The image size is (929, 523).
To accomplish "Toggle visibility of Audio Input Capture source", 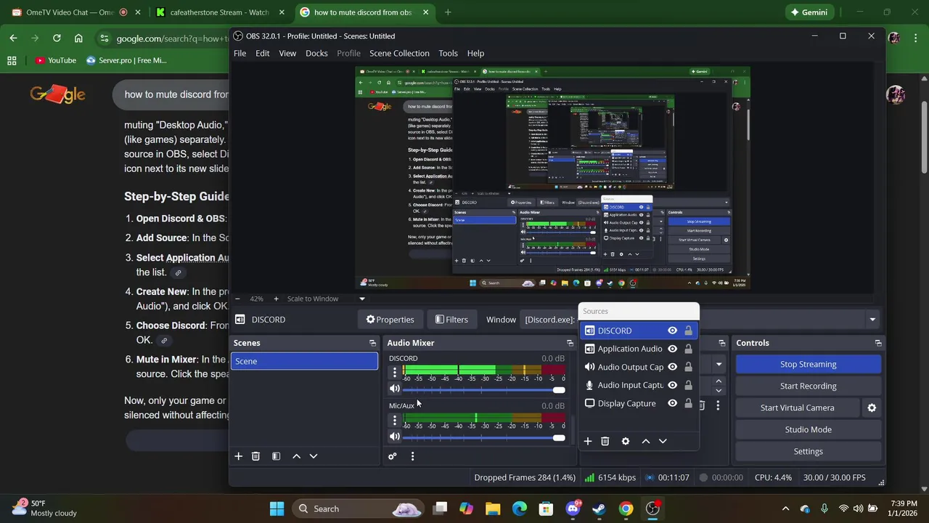I will (x=672, y=385).
